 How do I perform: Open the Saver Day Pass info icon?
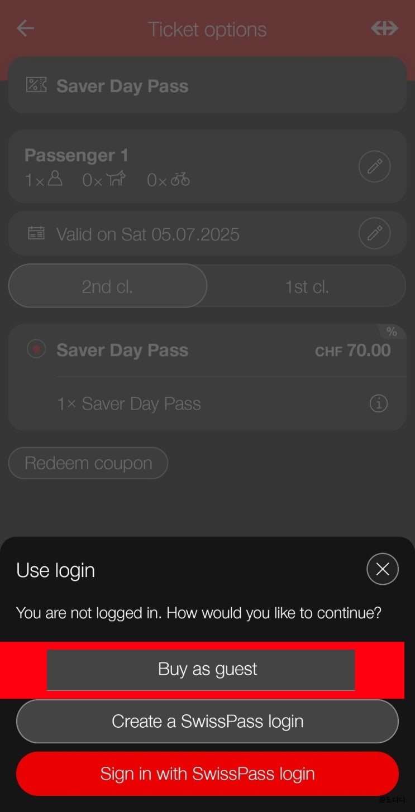tap(378, 403)
